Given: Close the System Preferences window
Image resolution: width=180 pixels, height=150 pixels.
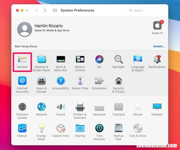Looking at the screenshot, I should coord(17,10).
